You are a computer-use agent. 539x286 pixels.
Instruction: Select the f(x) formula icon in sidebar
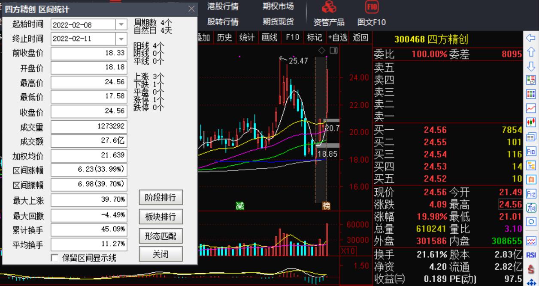click(x=531, y=207)
